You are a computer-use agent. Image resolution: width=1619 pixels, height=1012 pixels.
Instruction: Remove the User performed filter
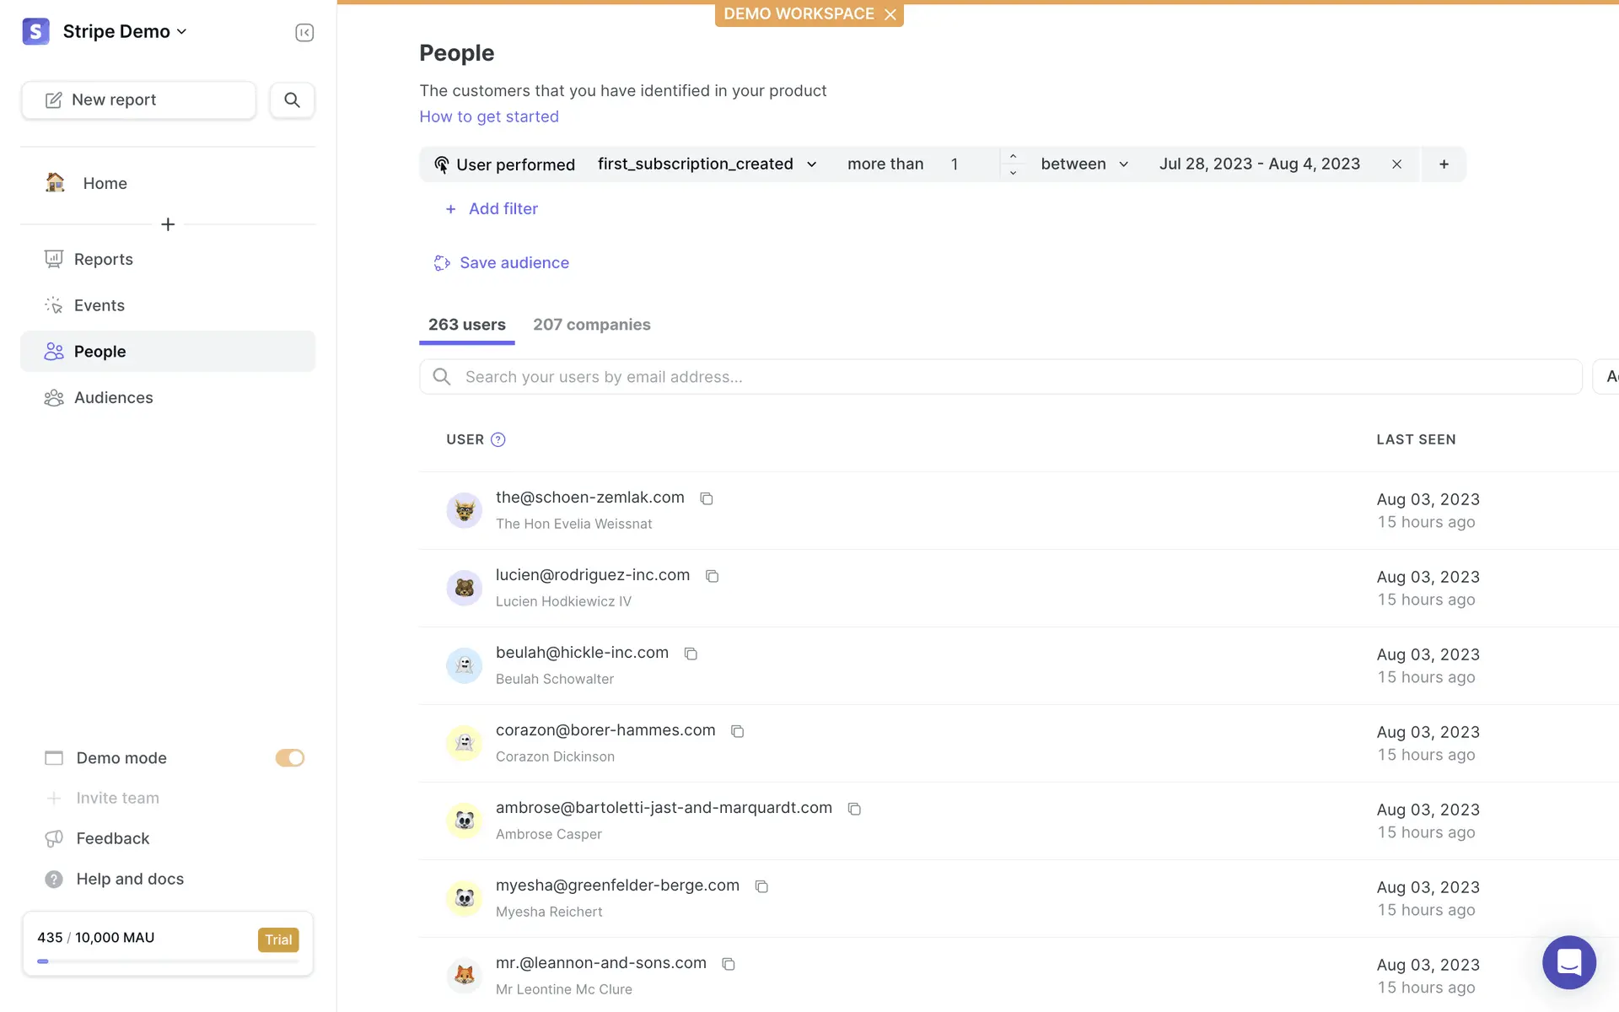[1396, 164]
